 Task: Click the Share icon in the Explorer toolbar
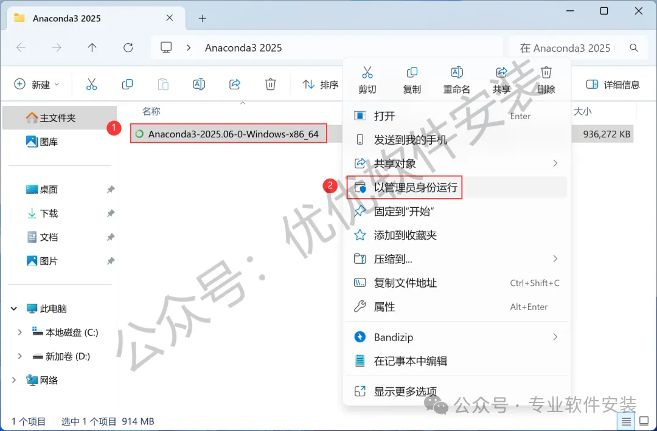coord(235,84)
